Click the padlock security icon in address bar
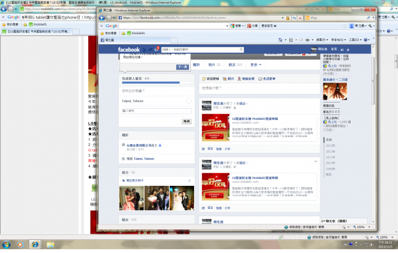The height and width of the screenshot is (253, 398). tap(287, 18)
